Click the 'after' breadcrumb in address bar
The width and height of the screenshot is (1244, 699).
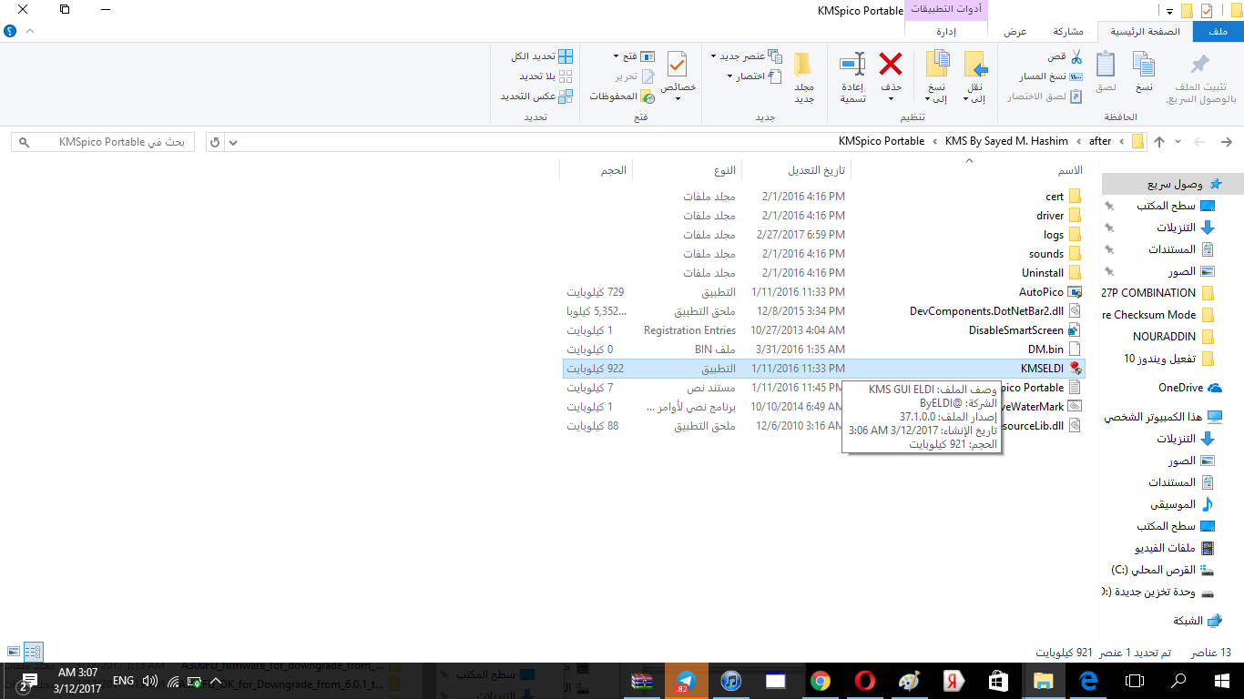1100,141
